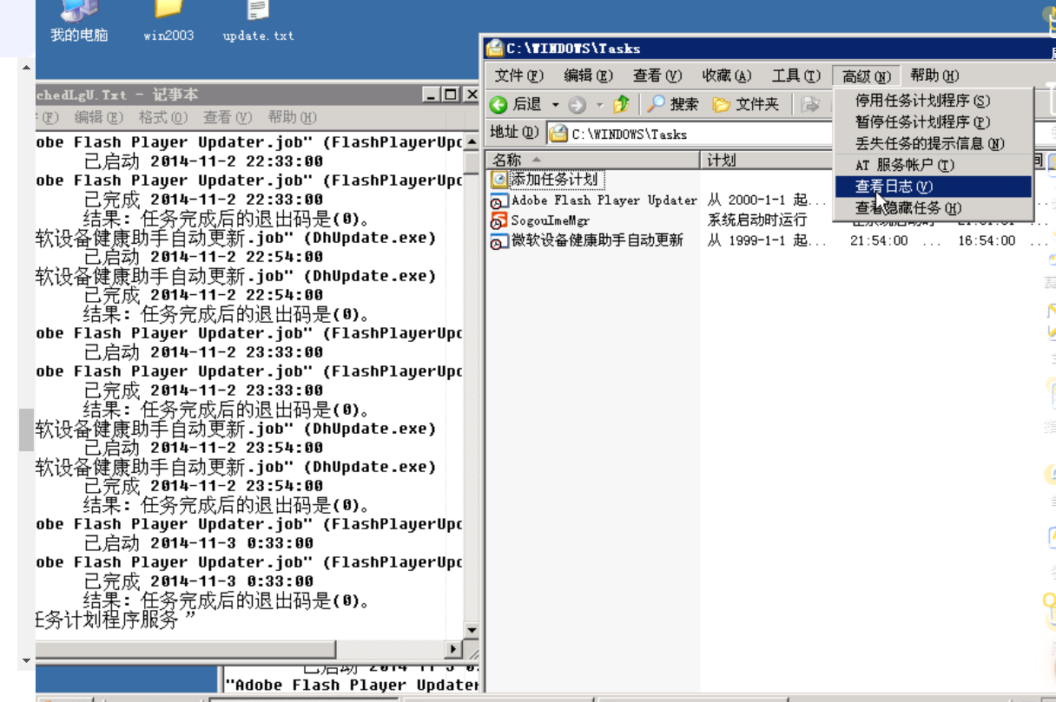Click the Back arrow icon in Explorer toolbar
The width and height of the screenshot is (1056, 702).
[x=498, y=105]
